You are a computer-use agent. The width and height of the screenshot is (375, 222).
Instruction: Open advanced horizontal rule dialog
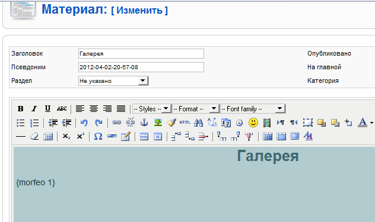[x=112, y=136]
